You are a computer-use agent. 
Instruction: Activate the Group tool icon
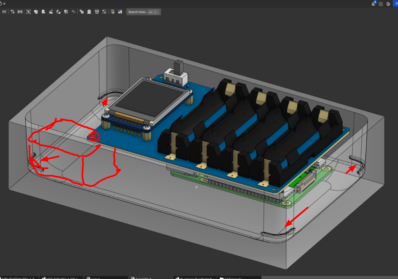[28, 12]
